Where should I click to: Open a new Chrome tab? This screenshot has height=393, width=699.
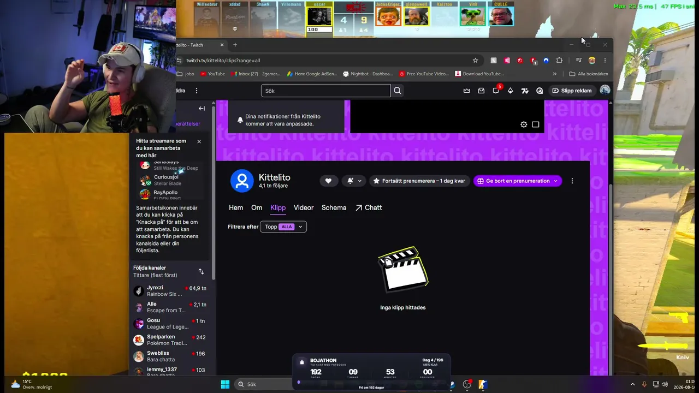(235, 45)
